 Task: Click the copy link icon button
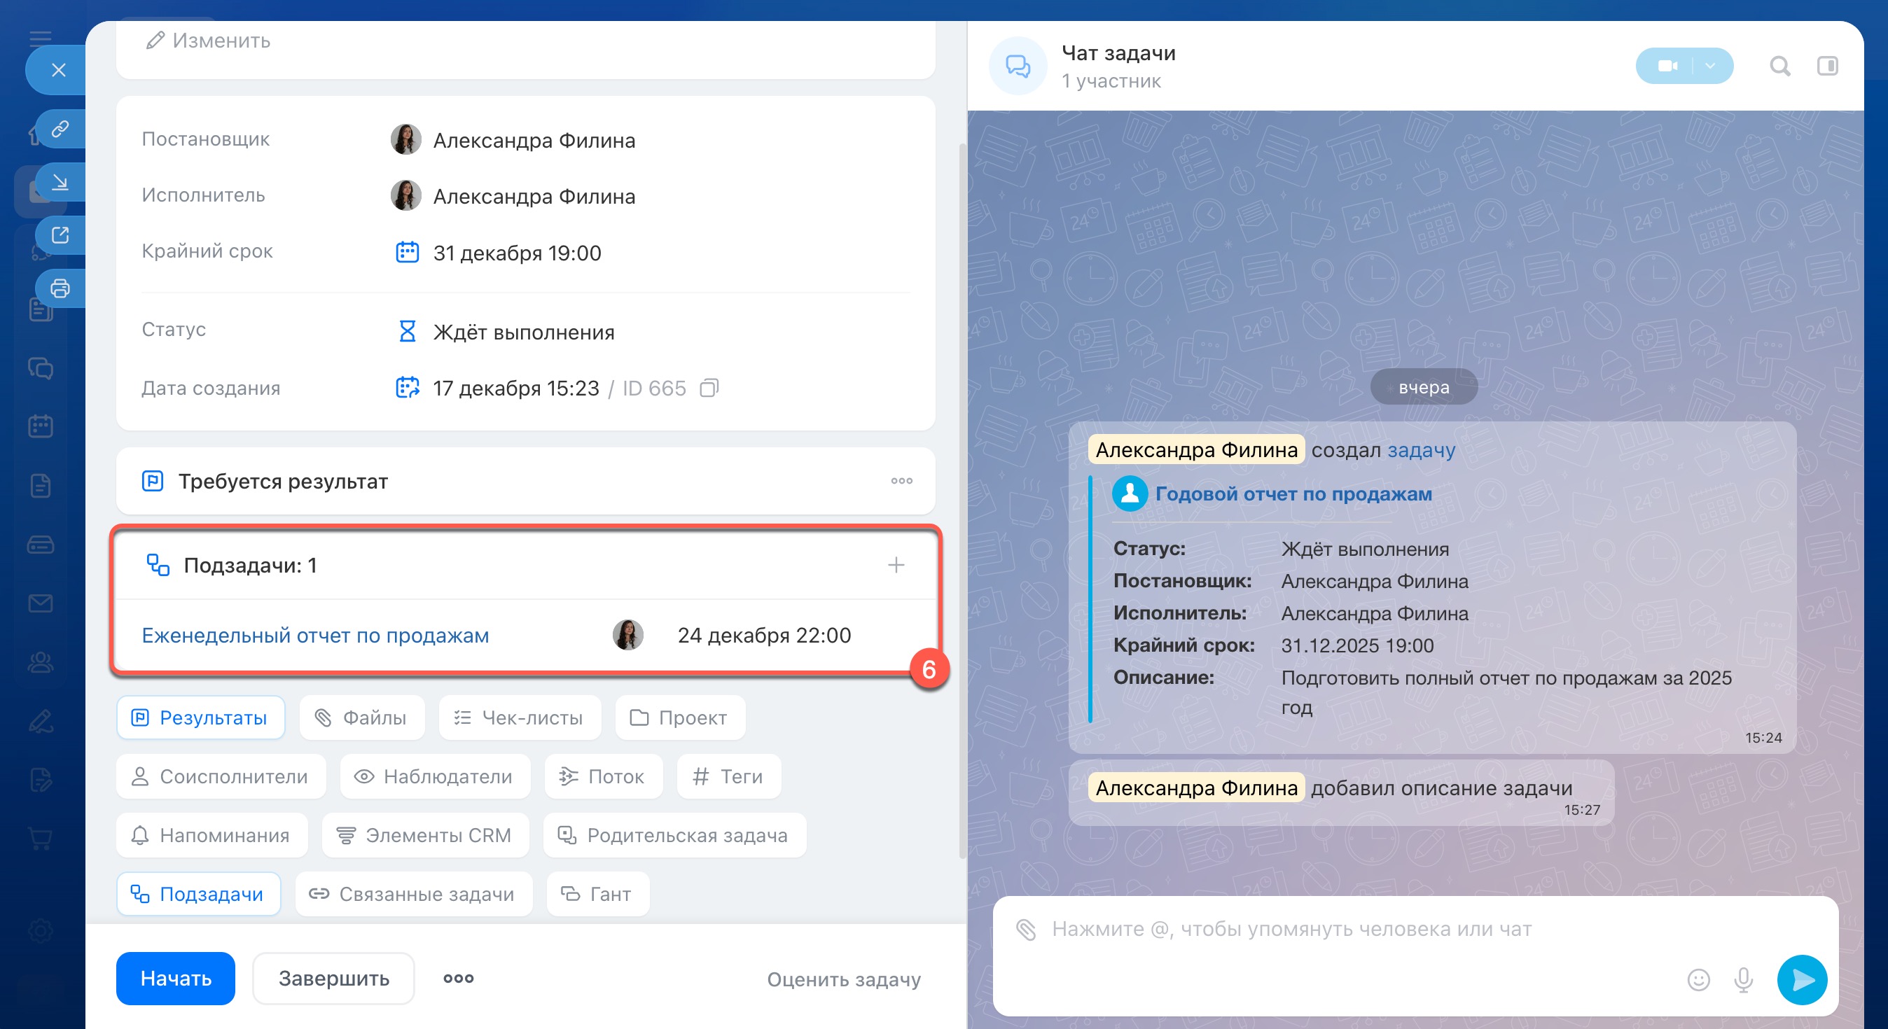tap(60, 129)
